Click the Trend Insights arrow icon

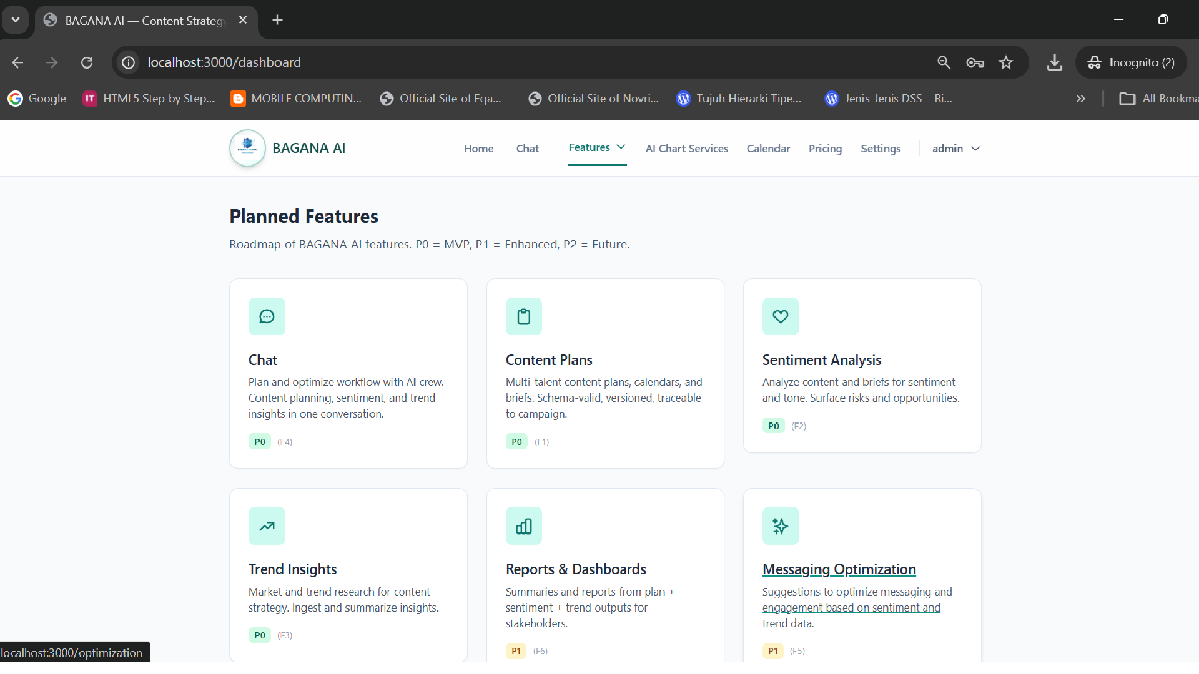pos(267,525)
